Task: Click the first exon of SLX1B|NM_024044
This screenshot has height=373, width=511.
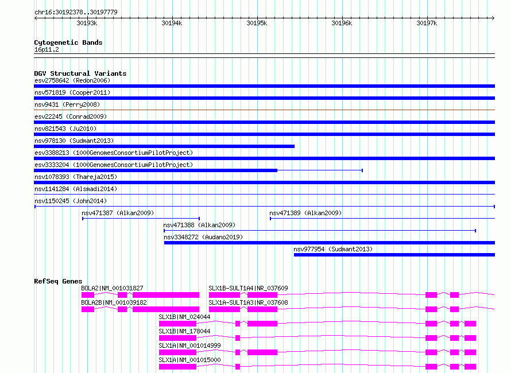Action: pyautogui.click(x=177, y=324)
